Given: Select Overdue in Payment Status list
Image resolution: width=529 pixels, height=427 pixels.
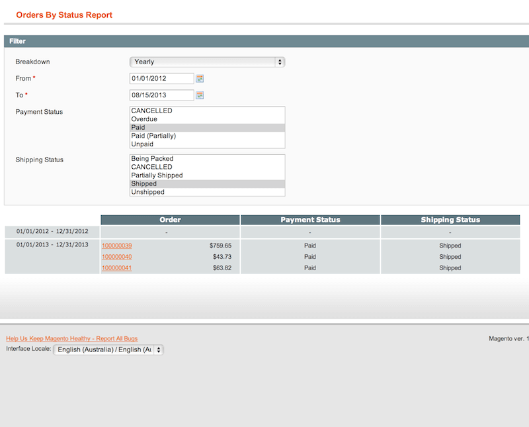Looking at the screenshot, I should (x=144, y=119).
